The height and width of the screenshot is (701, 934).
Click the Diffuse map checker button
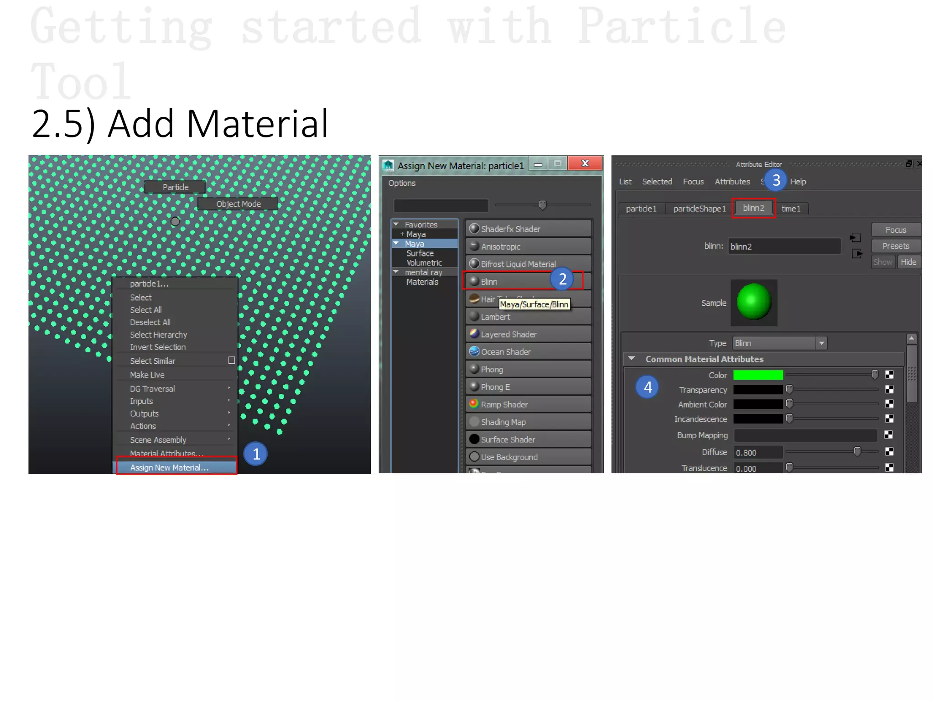[889, 451]
